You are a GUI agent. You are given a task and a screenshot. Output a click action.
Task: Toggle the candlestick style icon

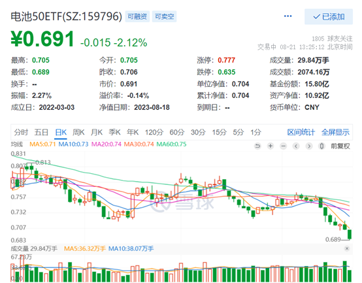point(322,146)
